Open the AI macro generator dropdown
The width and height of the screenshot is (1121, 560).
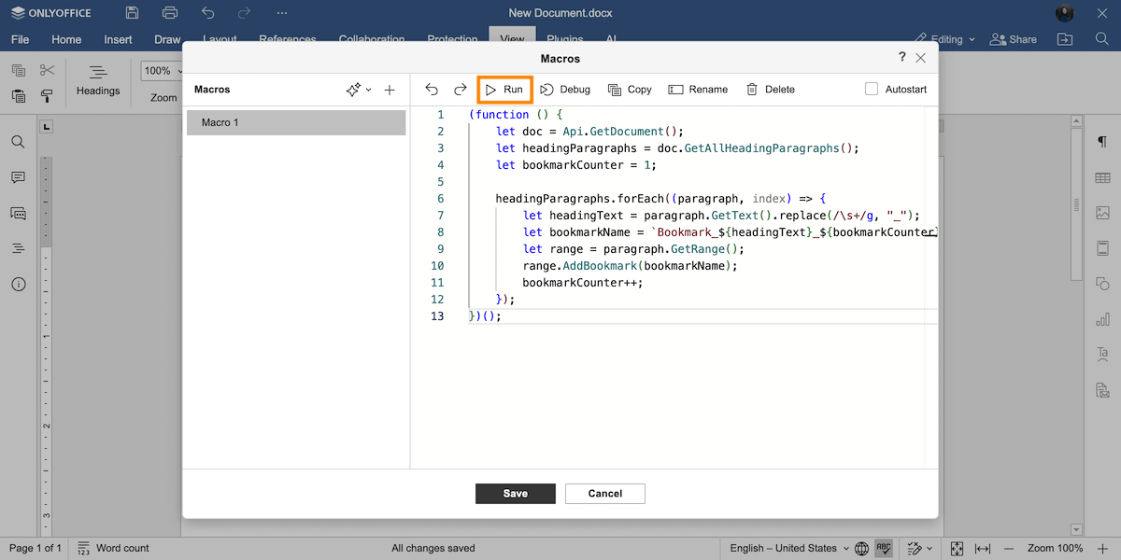coord(359,90)
